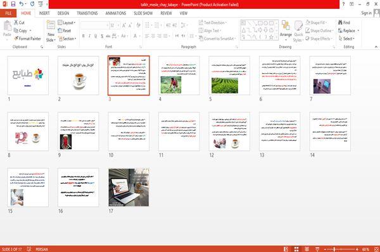
Task: Switch to the REVIEW tab
Action: point(166,13)
